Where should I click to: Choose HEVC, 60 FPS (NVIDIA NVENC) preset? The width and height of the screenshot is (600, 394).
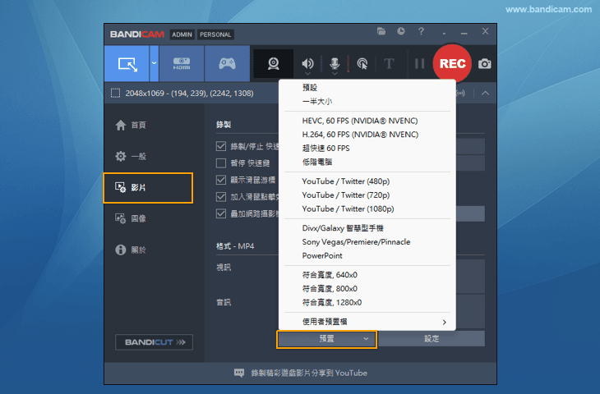(x=367, y=121)
